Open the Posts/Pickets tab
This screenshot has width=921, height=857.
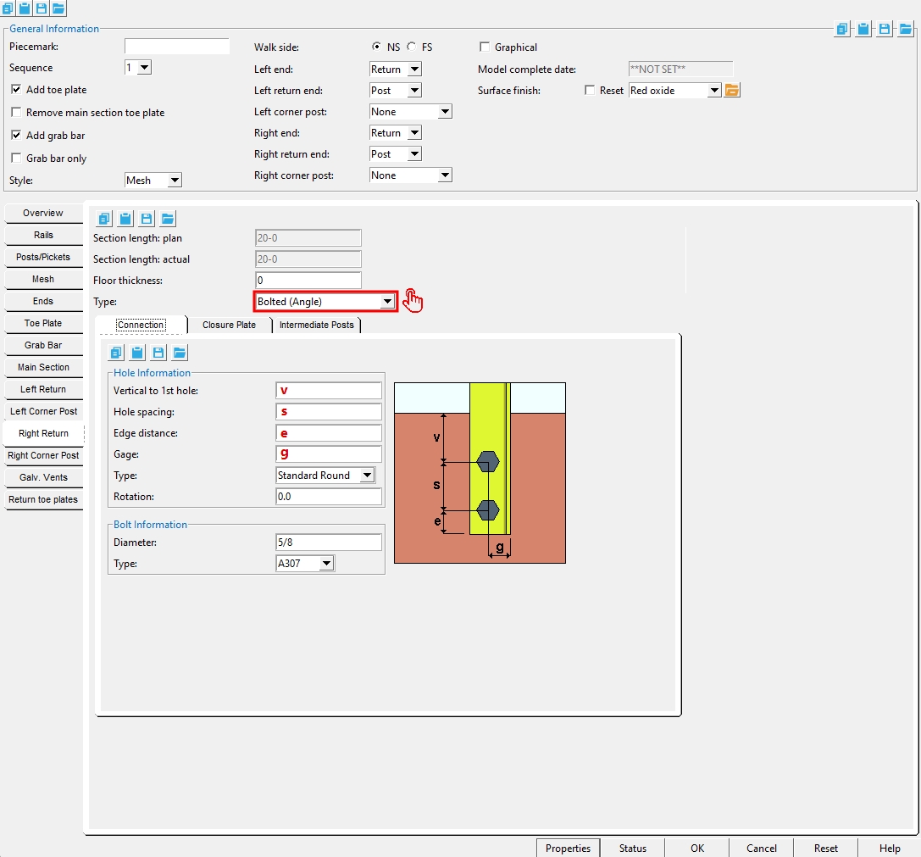[43, 257]
